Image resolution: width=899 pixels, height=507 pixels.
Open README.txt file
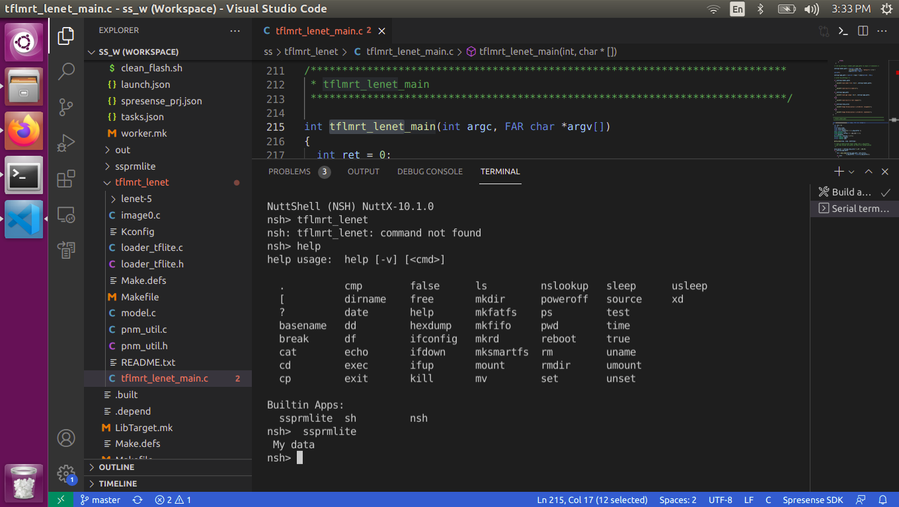point(168,362)
